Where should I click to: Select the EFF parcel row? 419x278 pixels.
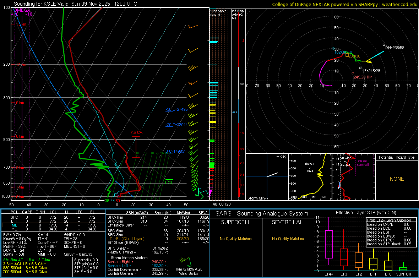pyautogui.click(x=53, y=221)
